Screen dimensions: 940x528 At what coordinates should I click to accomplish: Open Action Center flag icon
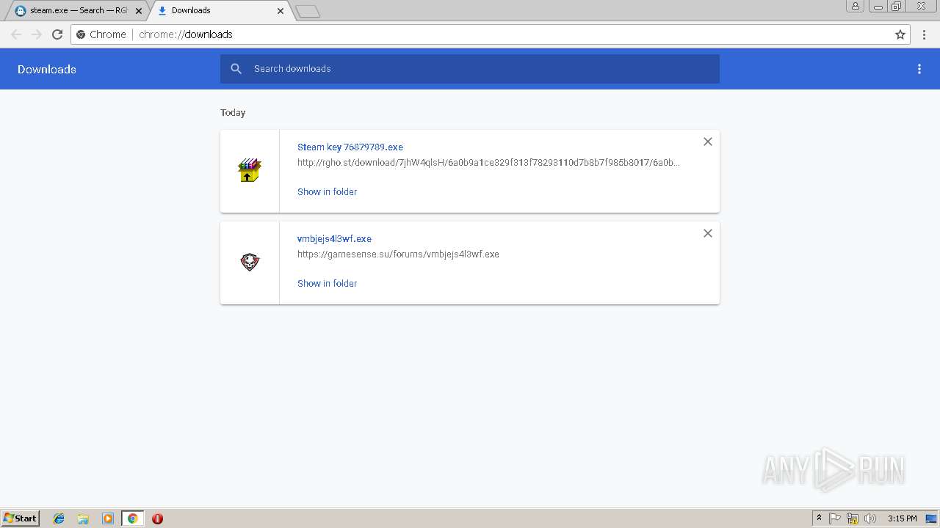click(x=835, y=518)
